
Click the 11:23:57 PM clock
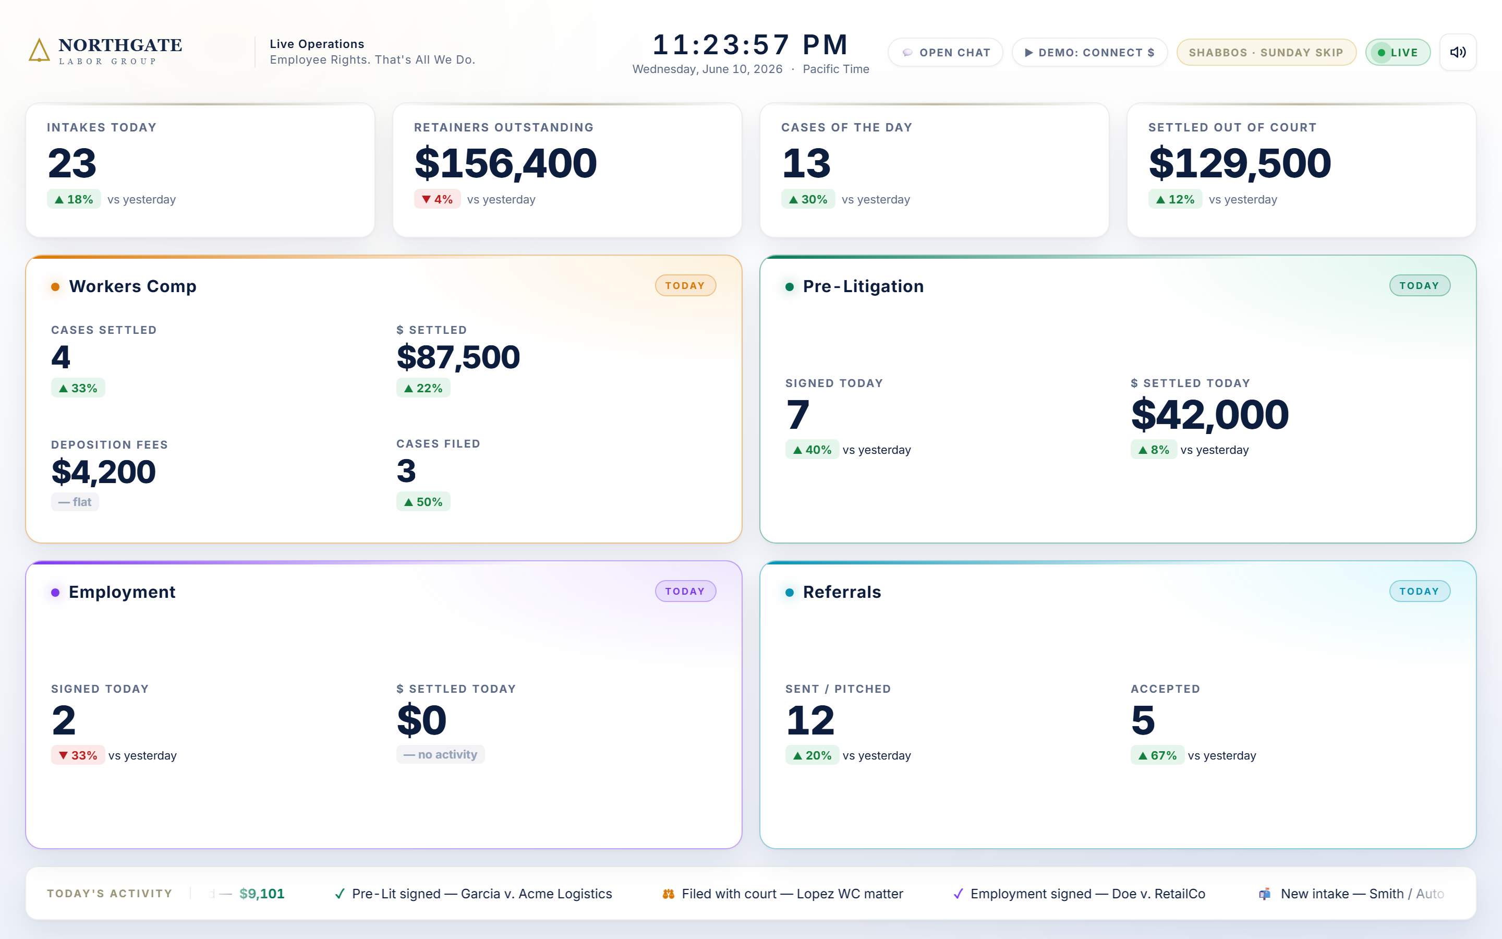coord(750,45)
